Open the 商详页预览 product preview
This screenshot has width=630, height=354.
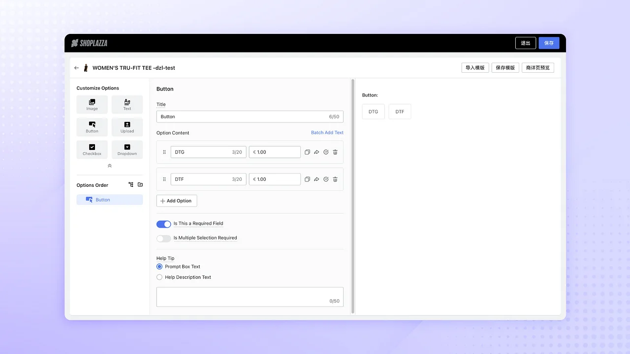coord(537,67)
